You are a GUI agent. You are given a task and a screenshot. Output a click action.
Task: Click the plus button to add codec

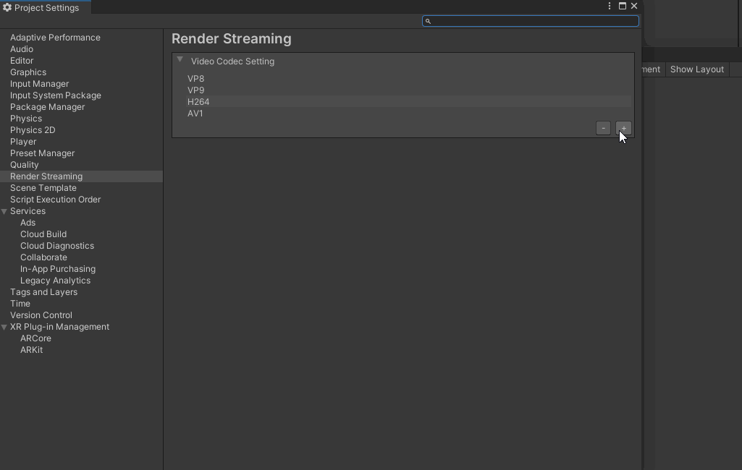(x=623, y=128)
